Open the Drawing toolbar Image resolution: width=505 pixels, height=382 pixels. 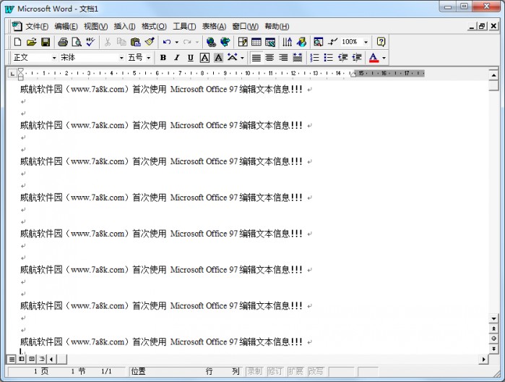(x=301, y=42)
